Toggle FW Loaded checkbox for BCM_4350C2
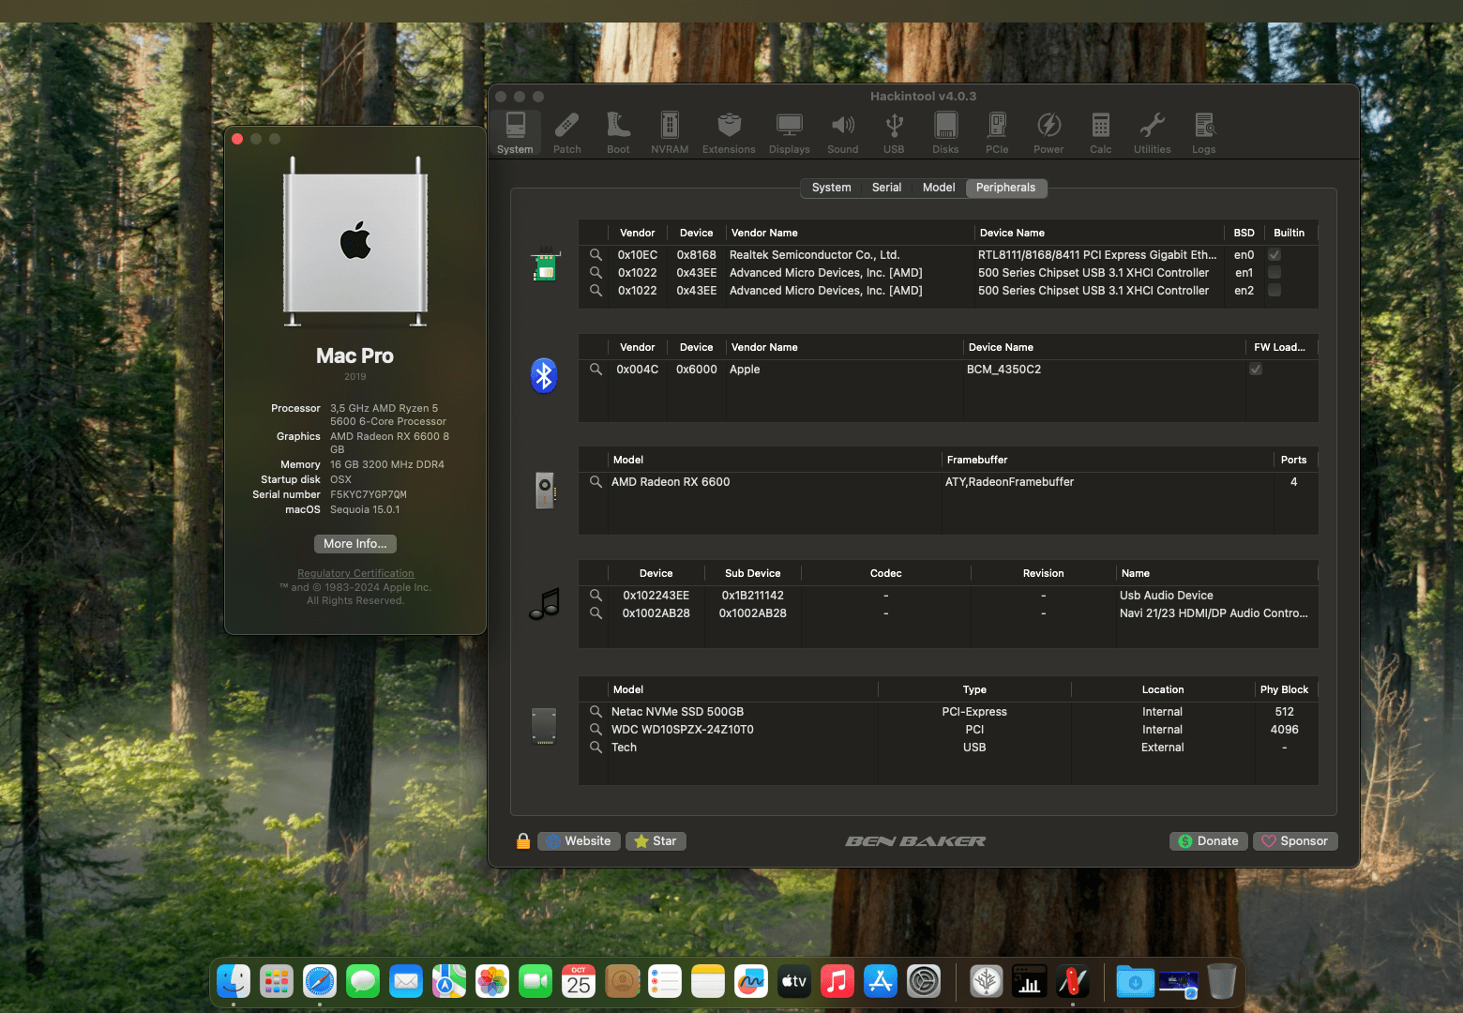This screenshot has height=1013, width=1463. [x=1256, y=370]
